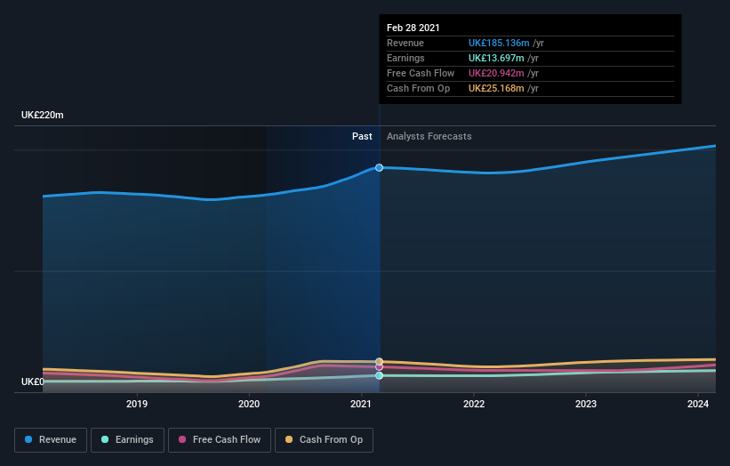This screenshot has width=730, height=466.
Task: Click the Earnings data point marker at 2021
Action: click(380, 375)
